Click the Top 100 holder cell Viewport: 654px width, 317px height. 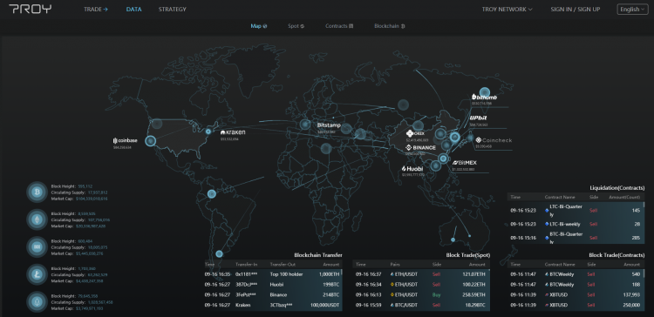click(287, 274)
